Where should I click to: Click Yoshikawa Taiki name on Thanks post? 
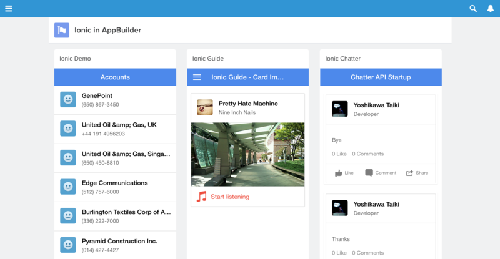click(376, 204)
